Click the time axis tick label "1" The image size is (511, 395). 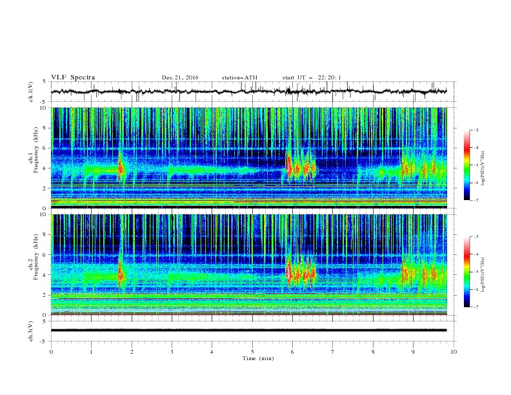coord(91,352)
